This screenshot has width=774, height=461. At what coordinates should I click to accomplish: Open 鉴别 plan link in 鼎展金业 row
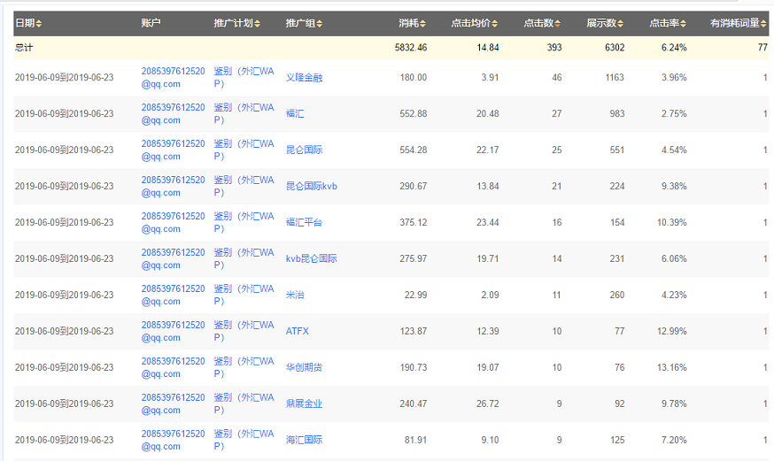pos(244,403)
